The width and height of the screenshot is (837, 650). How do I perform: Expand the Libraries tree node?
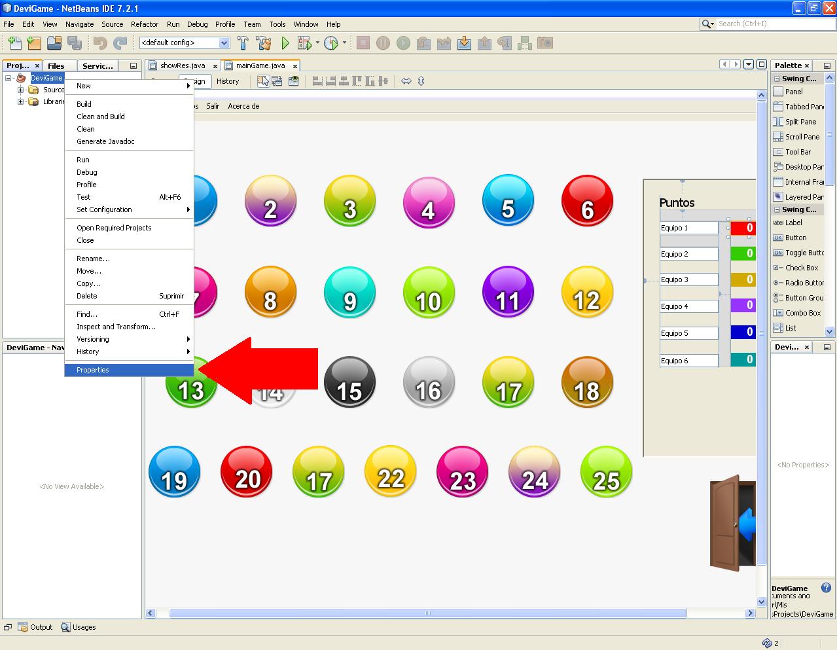click(20, 101)
